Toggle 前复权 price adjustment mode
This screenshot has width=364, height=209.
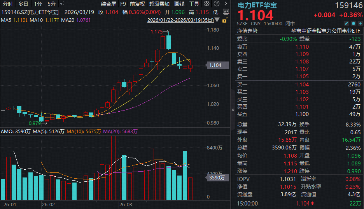click(137, 4)
